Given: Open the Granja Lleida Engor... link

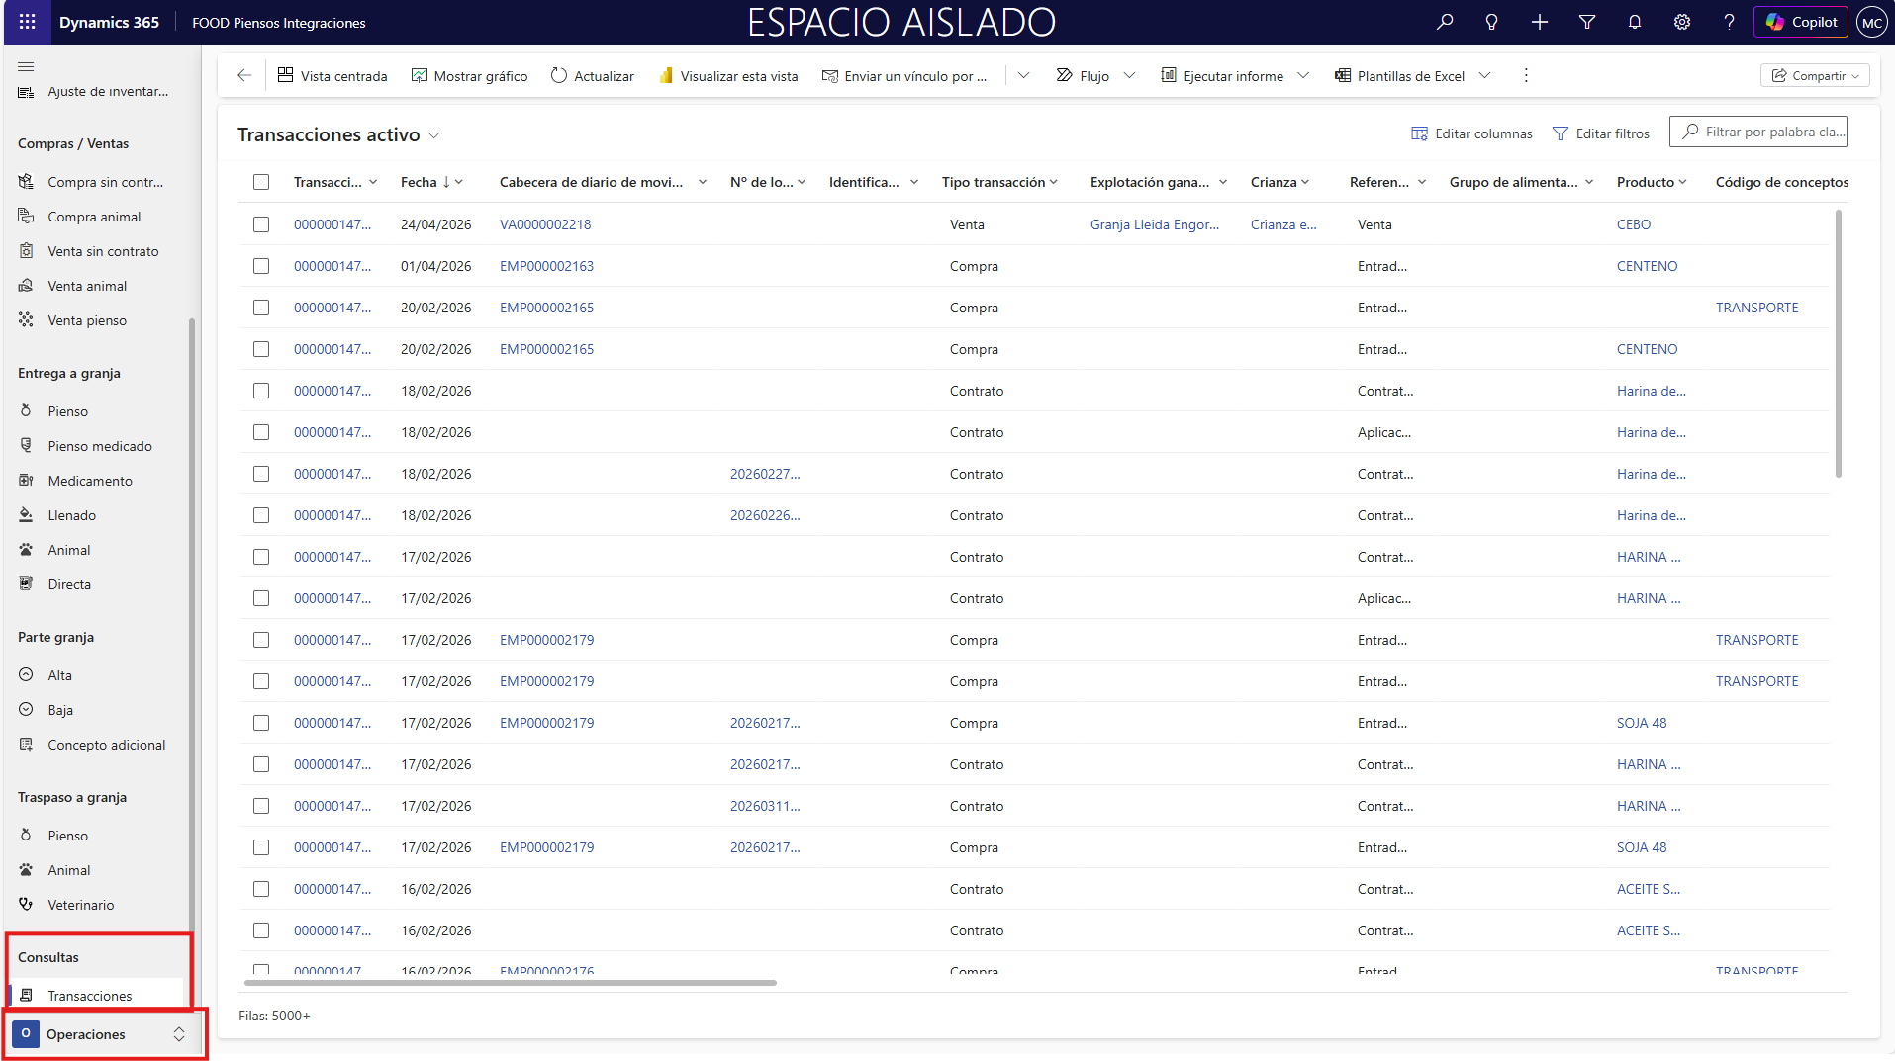Looking at the screenshot, I should pyautogui.click(x=1155, y=224).
